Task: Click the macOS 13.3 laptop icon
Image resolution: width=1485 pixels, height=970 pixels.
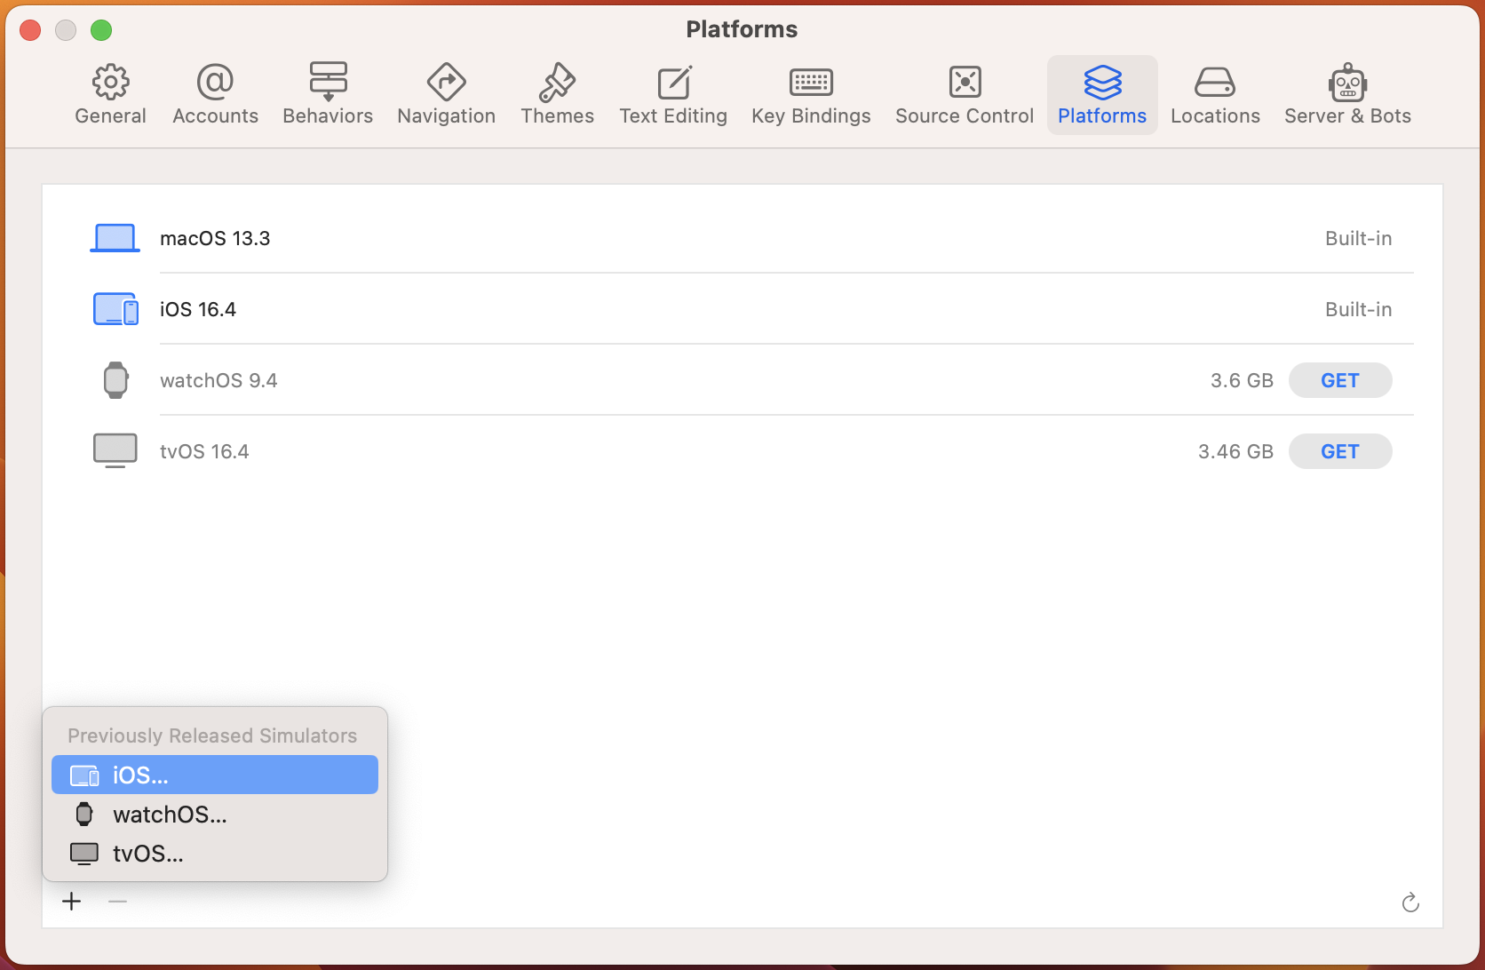Action: [x=115, y=238]
